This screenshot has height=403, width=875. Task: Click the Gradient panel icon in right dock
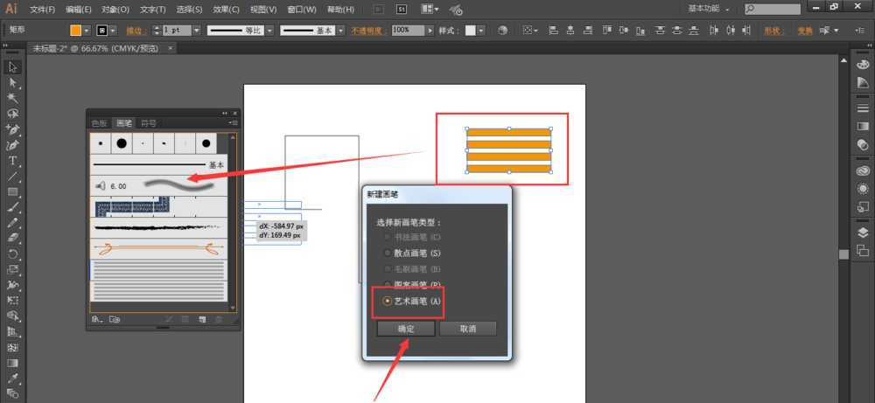tap(862, 126)
